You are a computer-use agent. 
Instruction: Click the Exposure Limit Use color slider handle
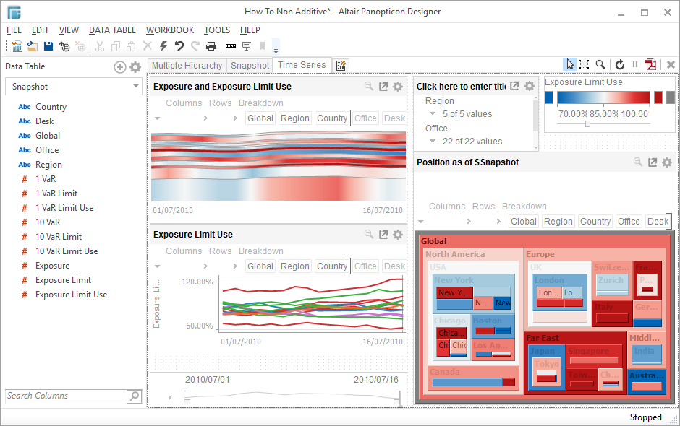[x=587, y=124]
